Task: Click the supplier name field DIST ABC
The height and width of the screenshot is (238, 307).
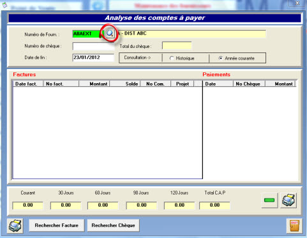Action: [x=191, y=34]
